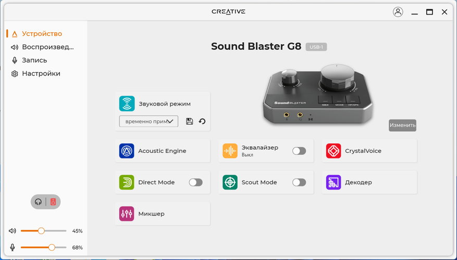
Task: Turn on the Direct Mode switch
Action: tap(195, 183)
